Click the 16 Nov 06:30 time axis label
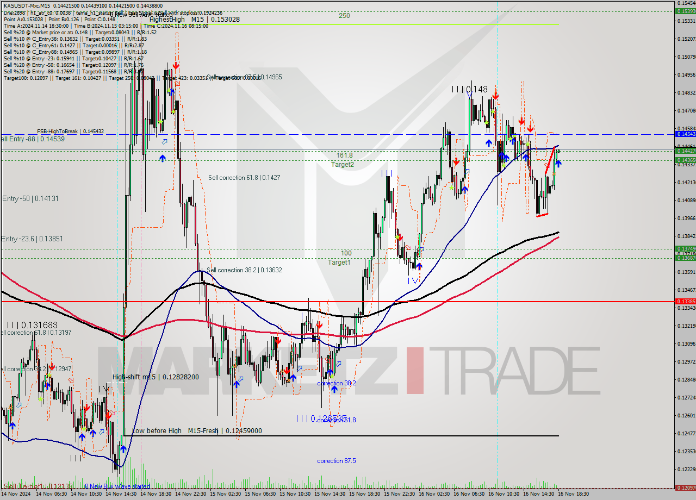Screen dimensions: 696x500 pyautogui.click(x=470, y=495)
